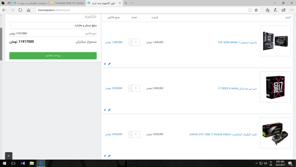Click the taskbar clock and date
The width and height of the screenshot is (296, 167).
[x=280, y=163]
